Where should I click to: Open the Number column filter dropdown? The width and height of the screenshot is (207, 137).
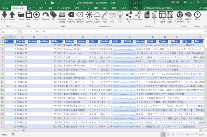pos(27,42)
